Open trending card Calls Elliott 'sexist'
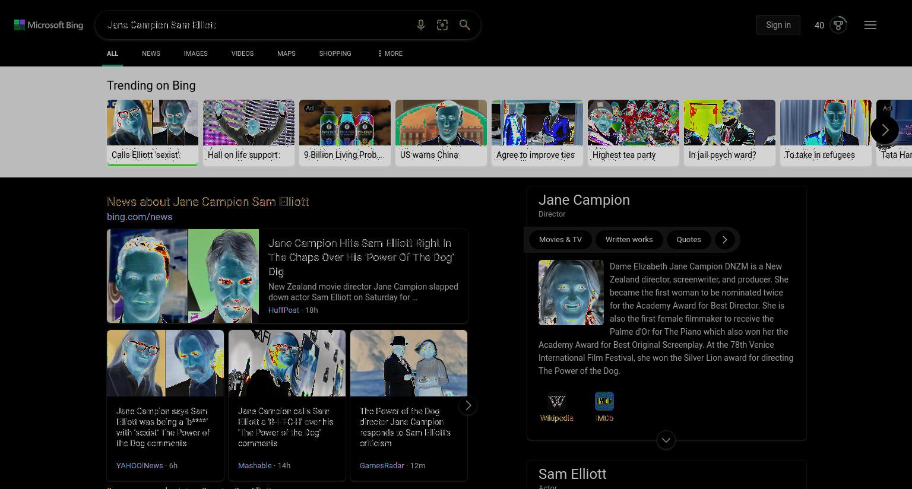This screenshot has width=912, height=489. (153, 133)
